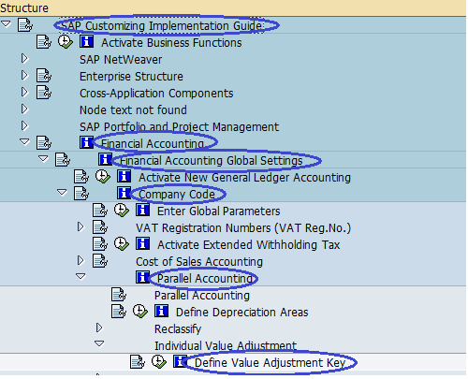Select Reclassify row text
This screenshot has height=379, width=468.
pos(178,329)
